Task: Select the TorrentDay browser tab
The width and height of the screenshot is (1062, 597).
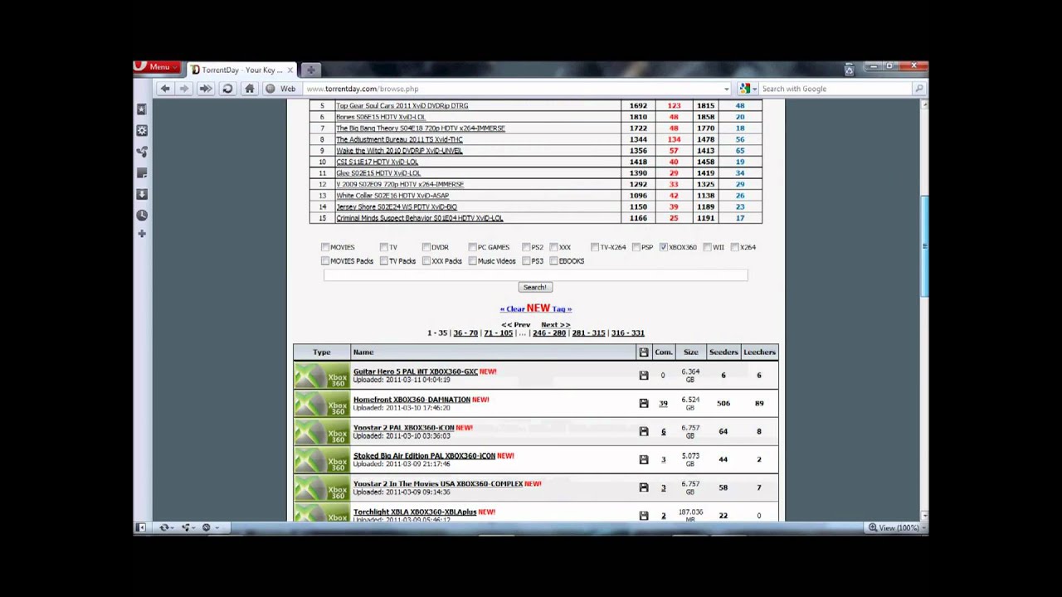Action: (x=241, y=70)
